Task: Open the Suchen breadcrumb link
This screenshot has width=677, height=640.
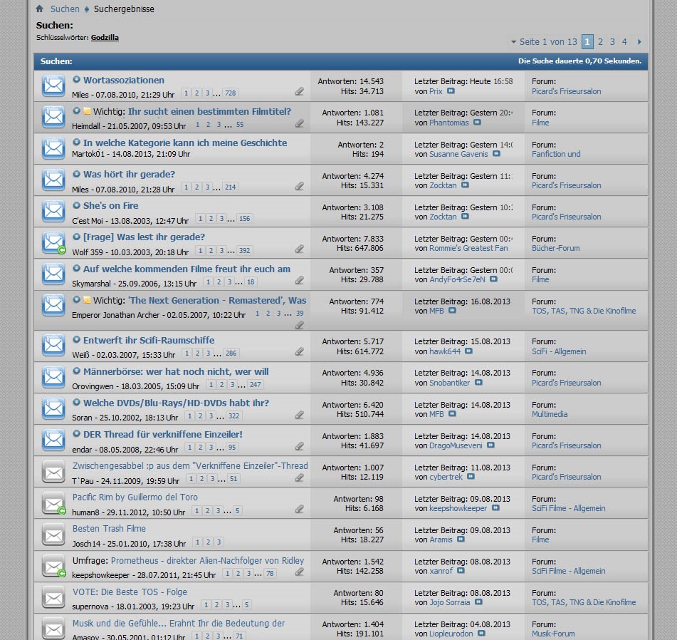Action: click(x=65, y=9)
